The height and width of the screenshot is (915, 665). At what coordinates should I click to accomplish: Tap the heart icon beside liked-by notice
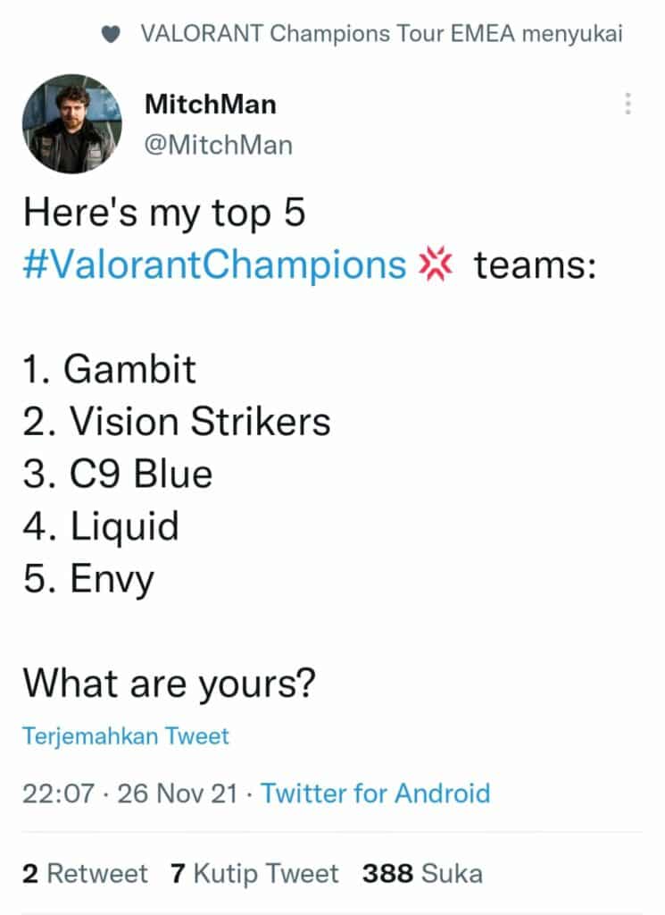tap(111, 35)
